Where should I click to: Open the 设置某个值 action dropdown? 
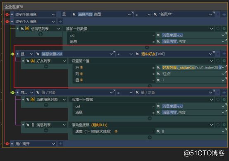click(211, 61)
